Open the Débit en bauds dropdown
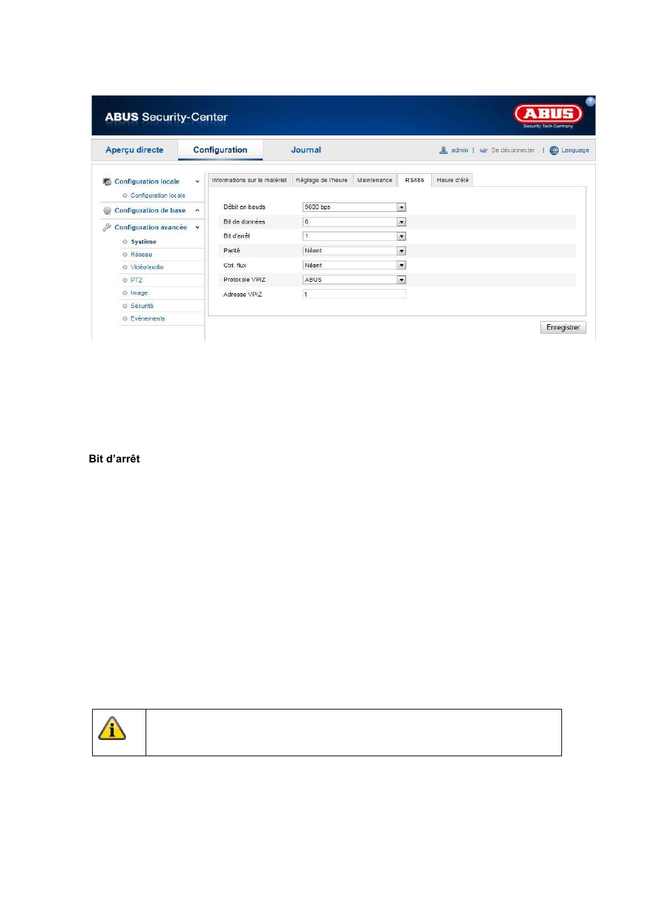Viewport: 646px width, 914px height. pyautogui.click(x=402, y=207)
